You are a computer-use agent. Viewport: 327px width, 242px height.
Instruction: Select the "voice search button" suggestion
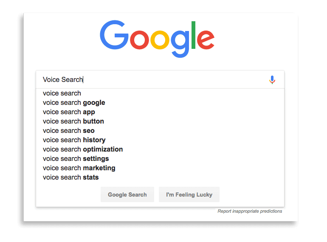pos(73,121)
